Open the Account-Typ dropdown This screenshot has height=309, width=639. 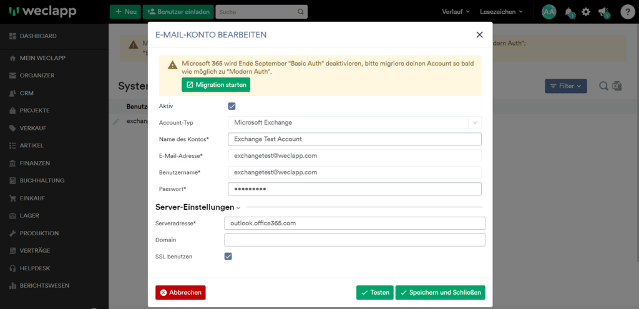(x=354, y=122)
